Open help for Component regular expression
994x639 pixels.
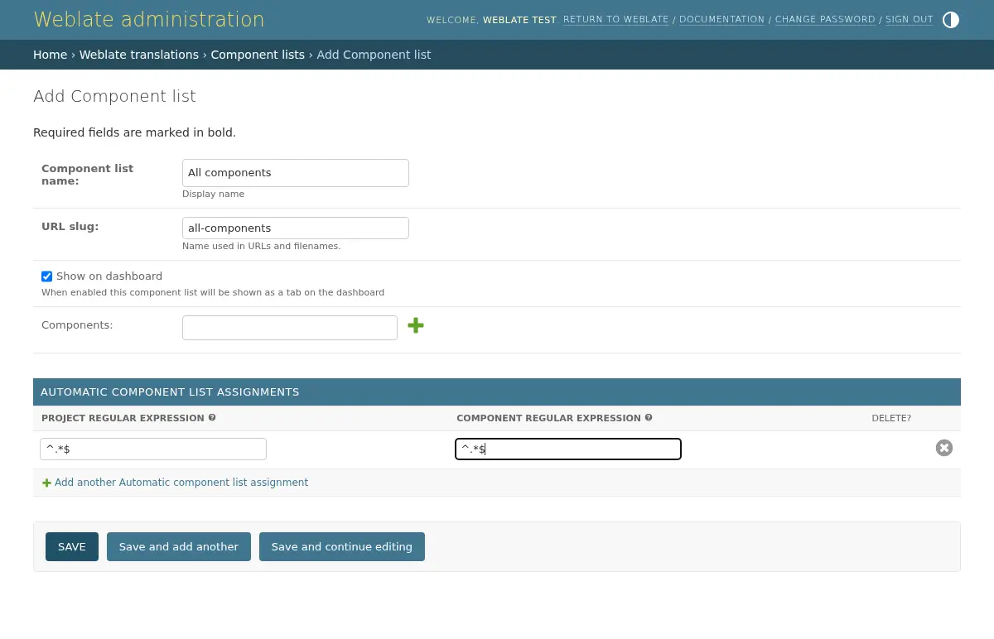click(x=649, y=417)
